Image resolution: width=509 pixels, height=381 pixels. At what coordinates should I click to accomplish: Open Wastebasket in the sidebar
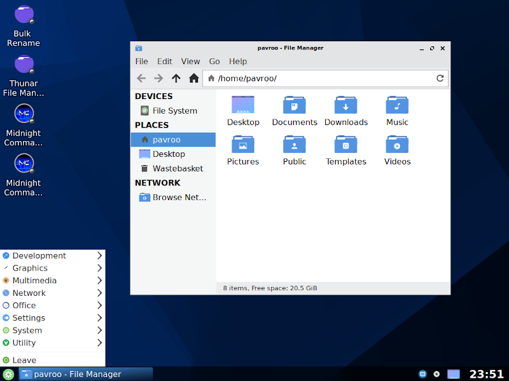coord(173,168)
